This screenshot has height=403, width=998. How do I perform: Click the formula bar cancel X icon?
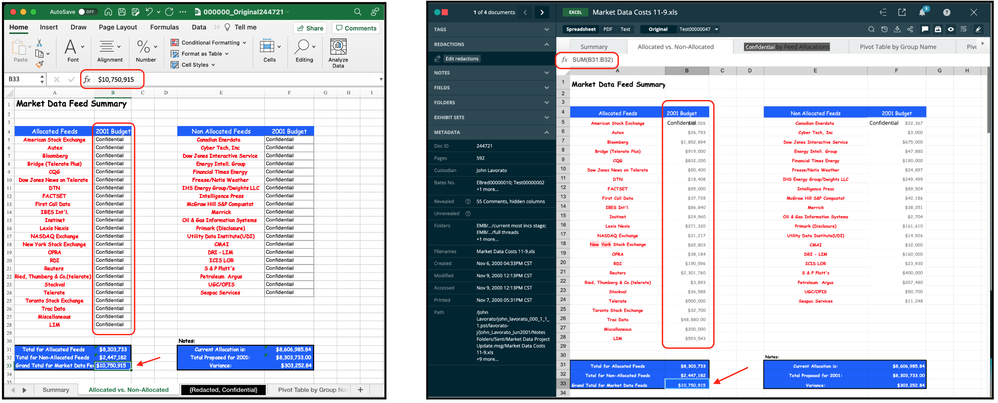click(x=57, y=79)
